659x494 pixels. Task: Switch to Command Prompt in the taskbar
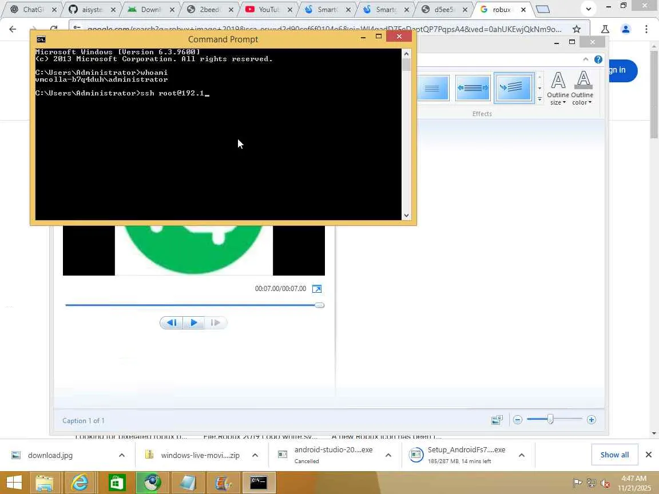(x=259, y=483)
